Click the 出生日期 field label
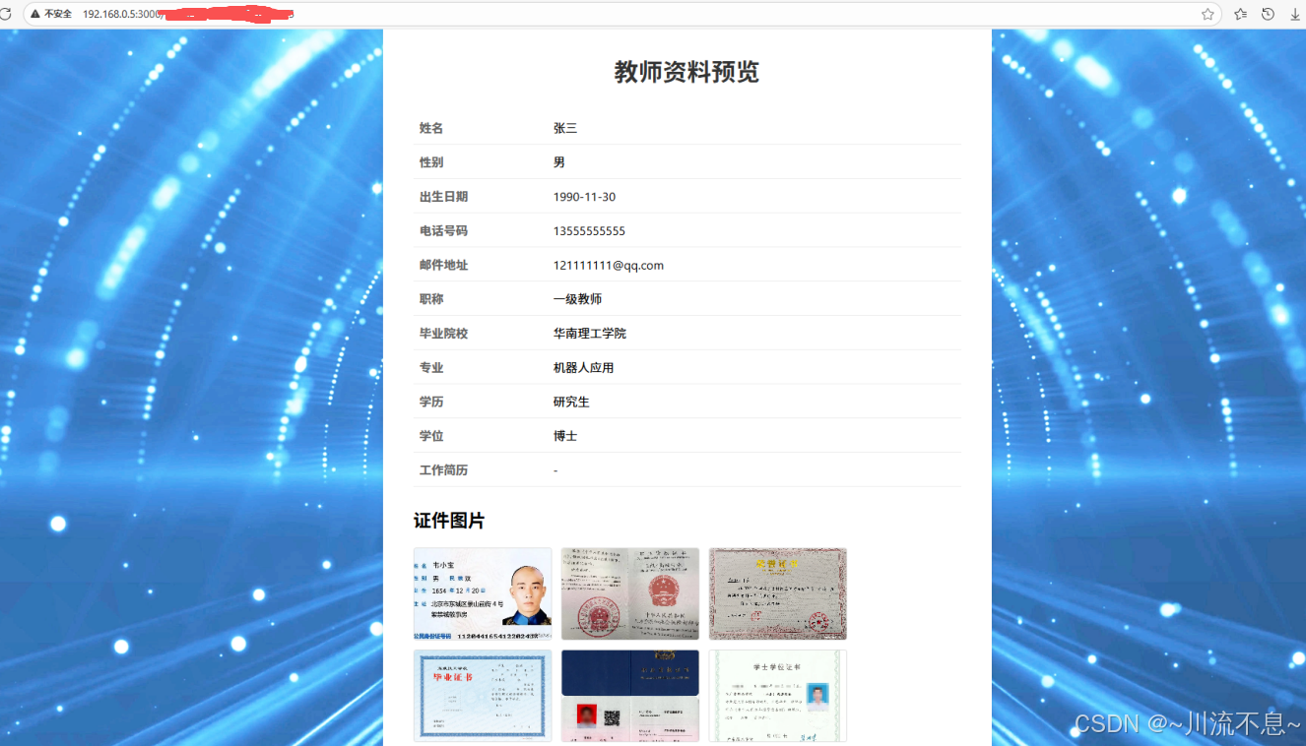Screen dimensions: 1306x746 coord(443,197)
